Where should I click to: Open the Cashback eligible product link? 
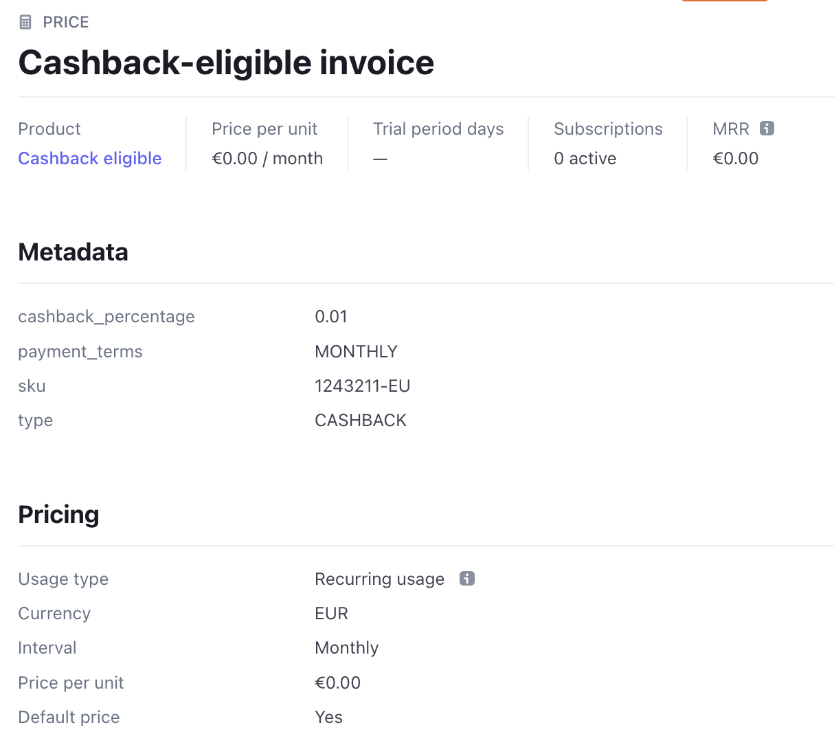tap(90, 158)
